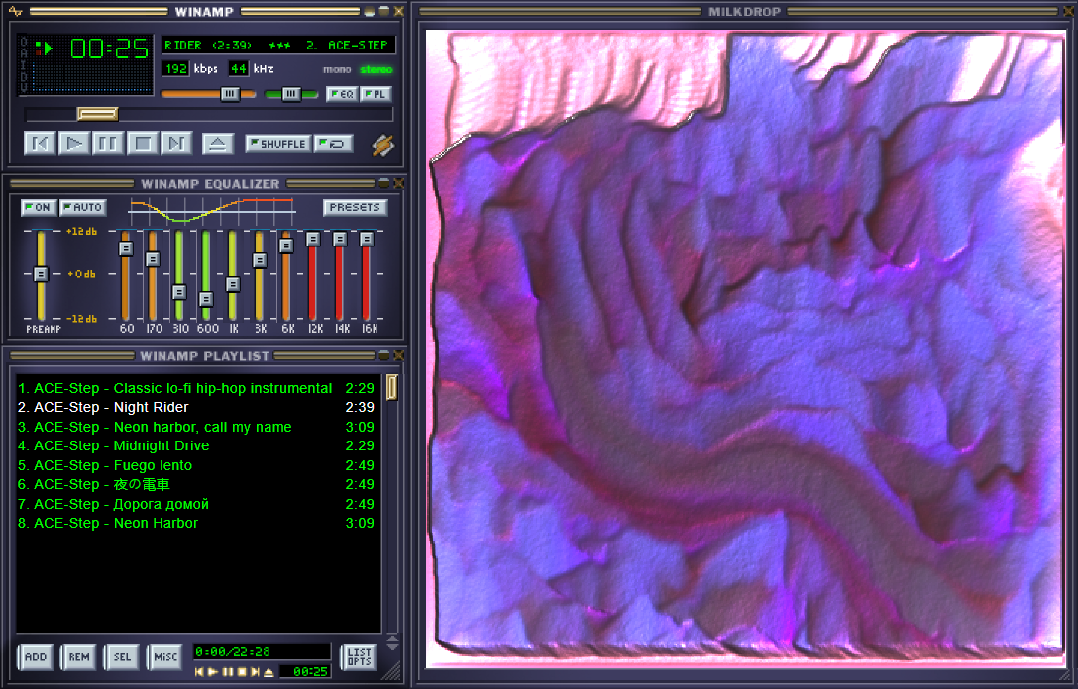Click the mini Stop button in the playlist footer
The width and height of the screenshot is (1078, 689).
pyautogui.click(x=242, y=672)
